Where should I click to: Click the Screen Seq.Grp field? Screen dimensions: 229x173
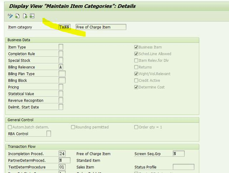click(x=179, y=154)
